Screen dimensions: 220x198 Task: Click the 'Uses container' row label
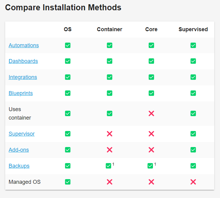(x=20, y=114)
